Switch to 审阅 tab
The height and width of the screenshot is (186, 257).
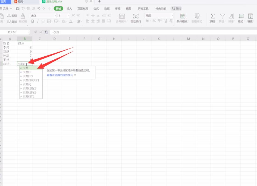(x=118, y=8)
